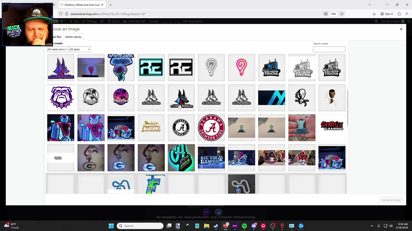
Task: Select the hand holding teal carving photo
Action: click(302, 128)
